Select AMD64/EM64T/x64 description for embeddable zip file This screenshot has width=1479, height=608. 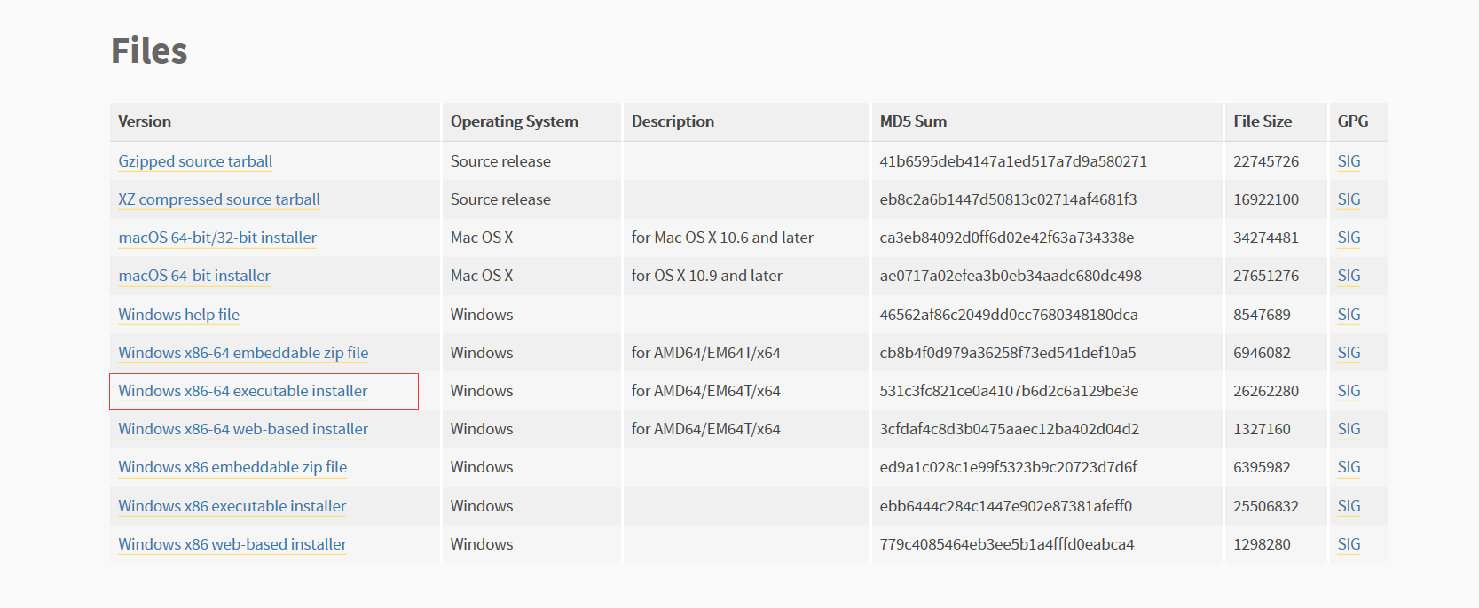(706, 353)
